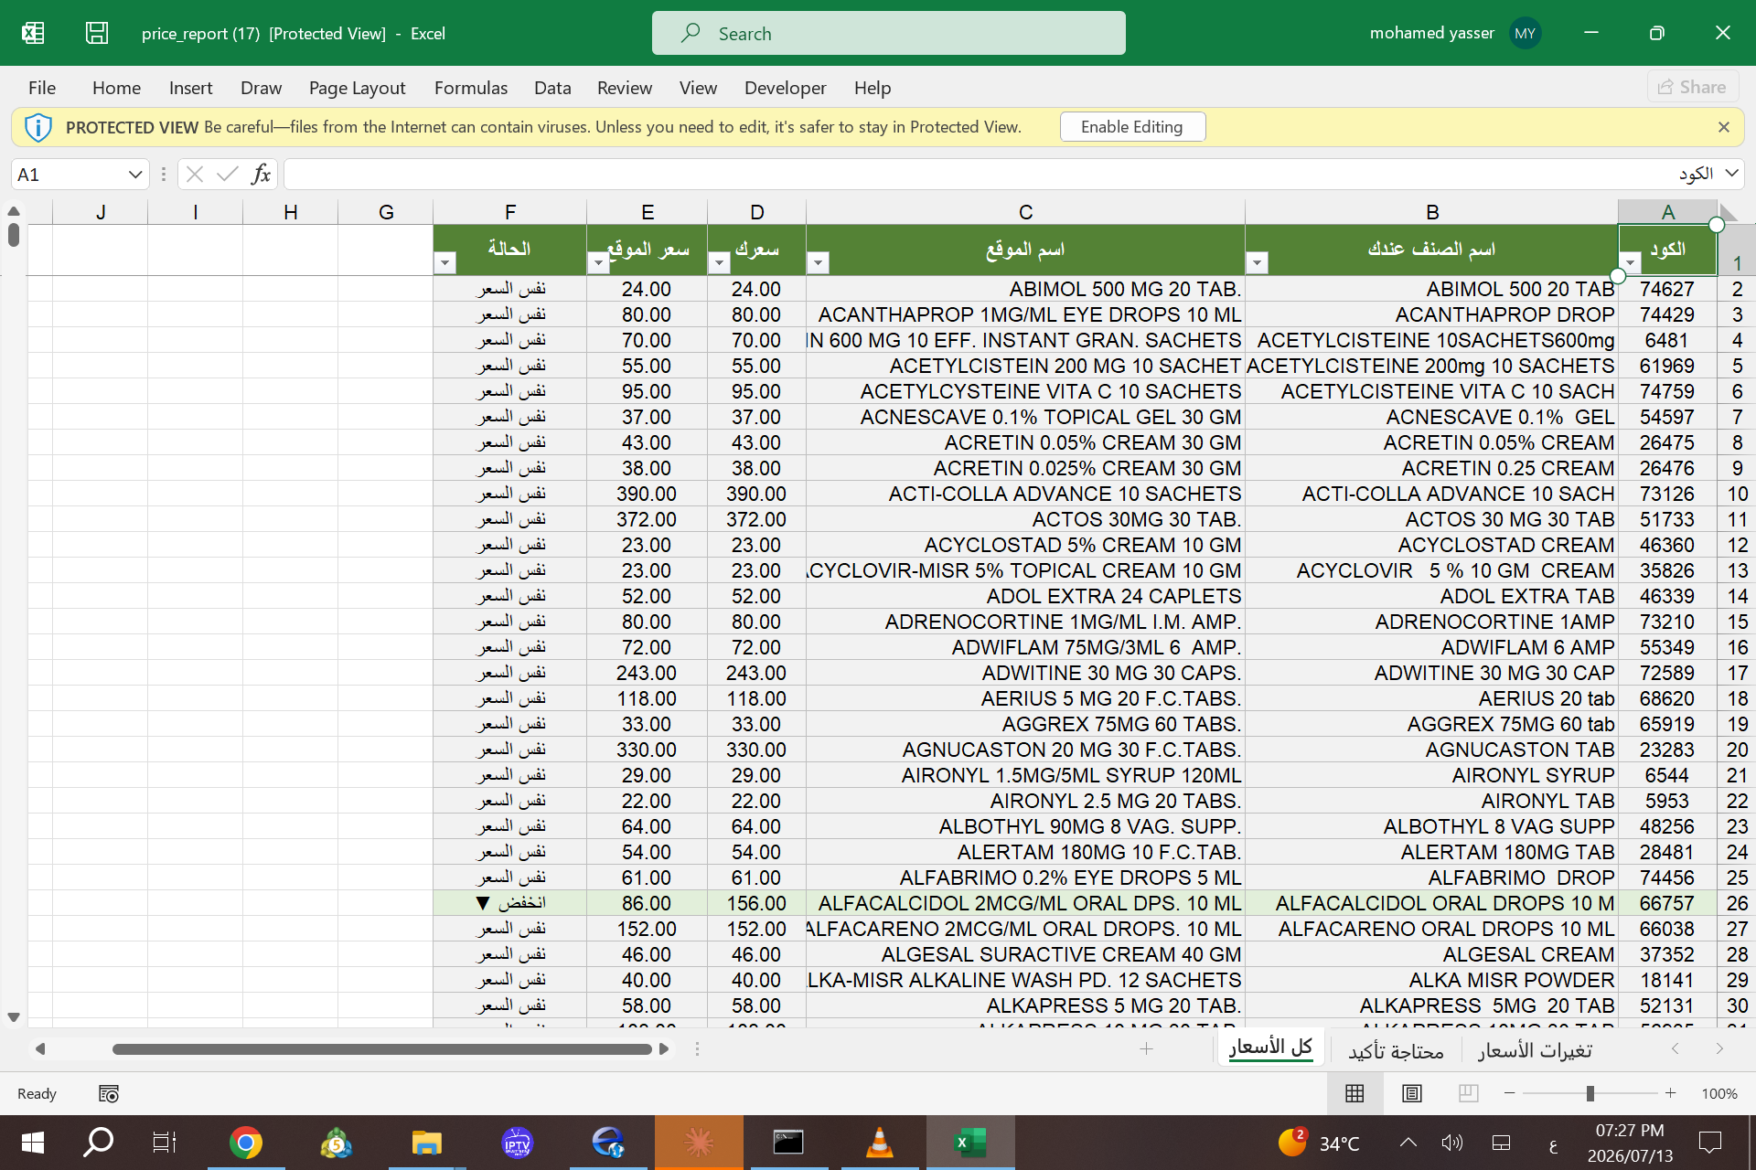Add a new sheet with plus icon
1756x1170 pixels.
[x=1146, y=1049]
